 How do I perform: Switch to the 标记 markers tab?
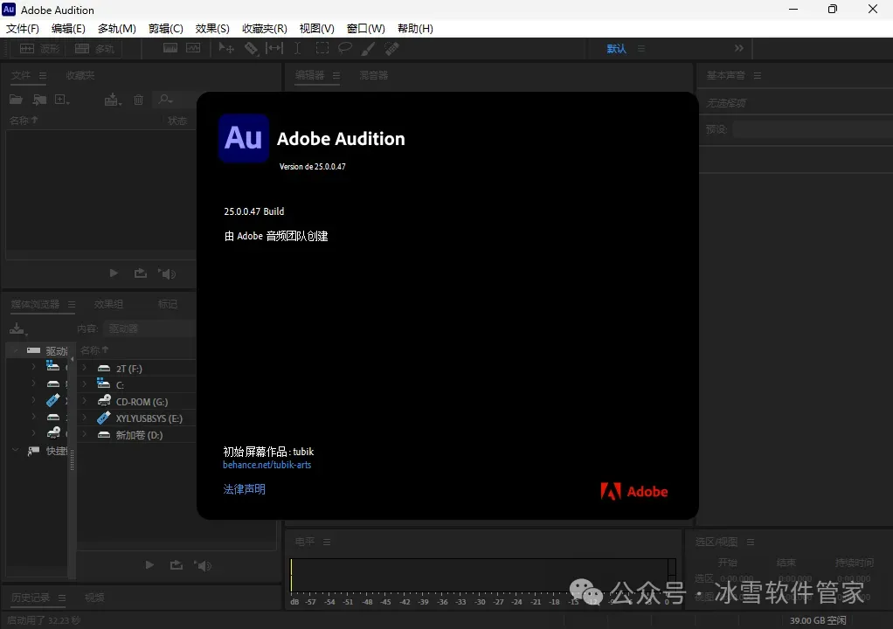(x=168, y=305)
